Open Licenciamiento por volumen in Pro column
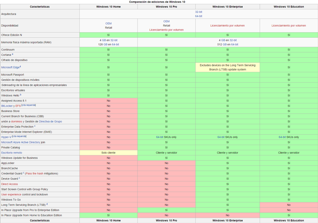Viewport: 318px width, 223px height. point(166,30)
